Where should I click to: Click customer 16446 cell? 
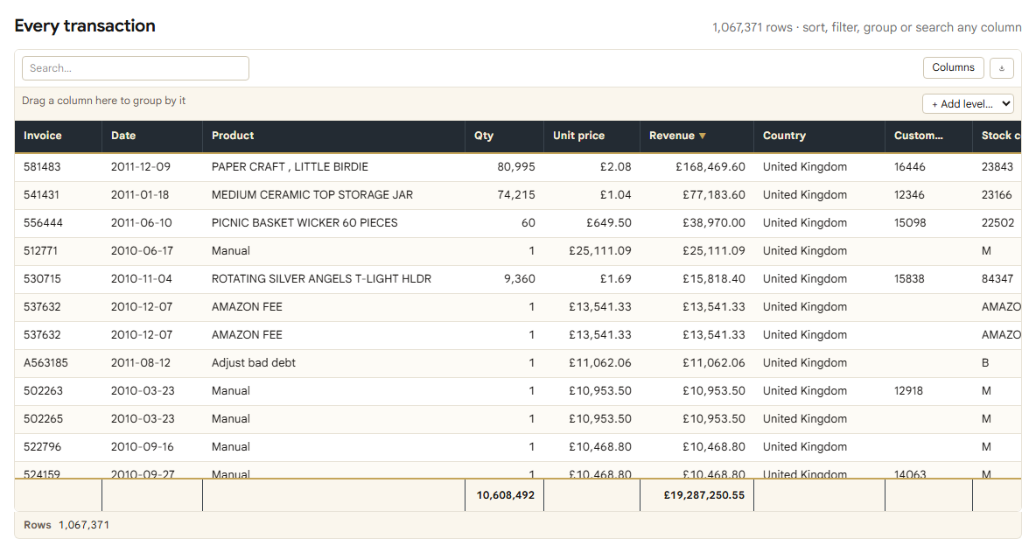point(928,167)
